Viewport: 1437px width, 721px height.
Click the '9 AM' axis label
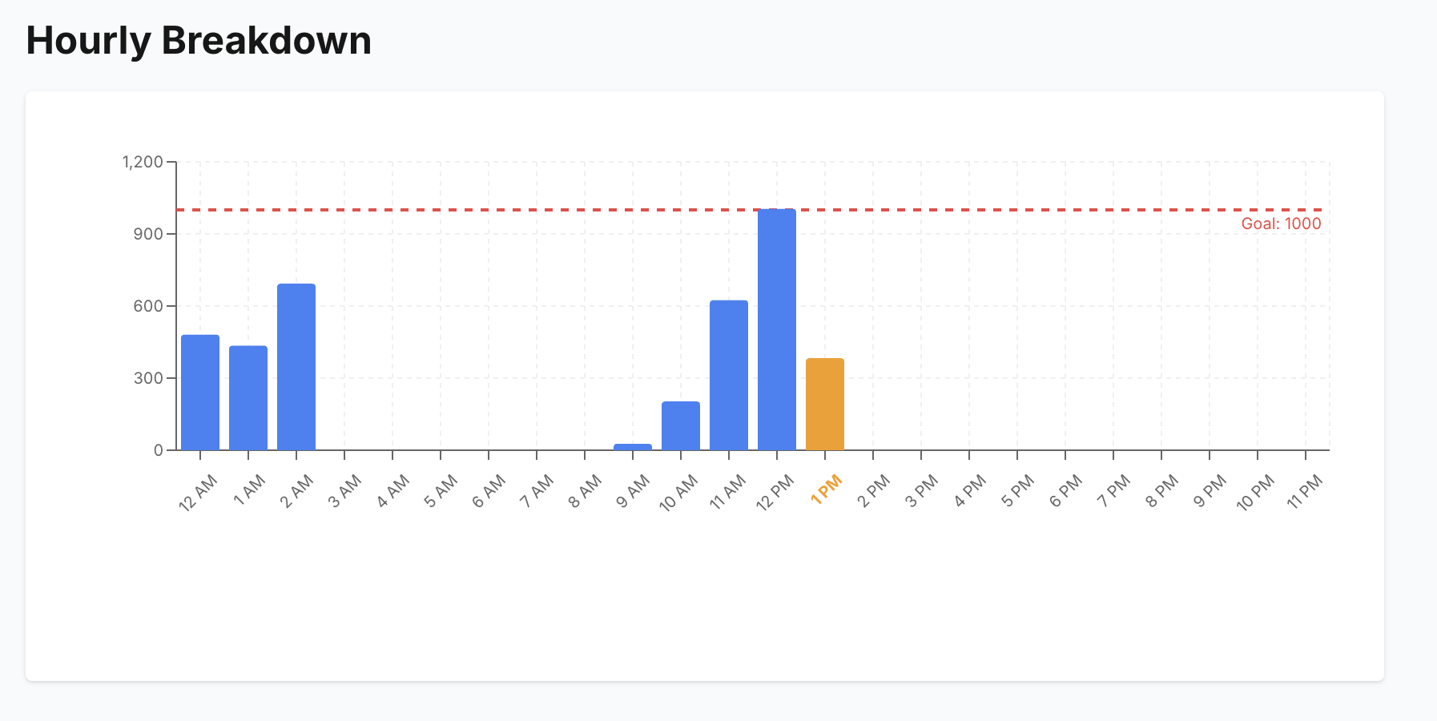coord(634,490)
